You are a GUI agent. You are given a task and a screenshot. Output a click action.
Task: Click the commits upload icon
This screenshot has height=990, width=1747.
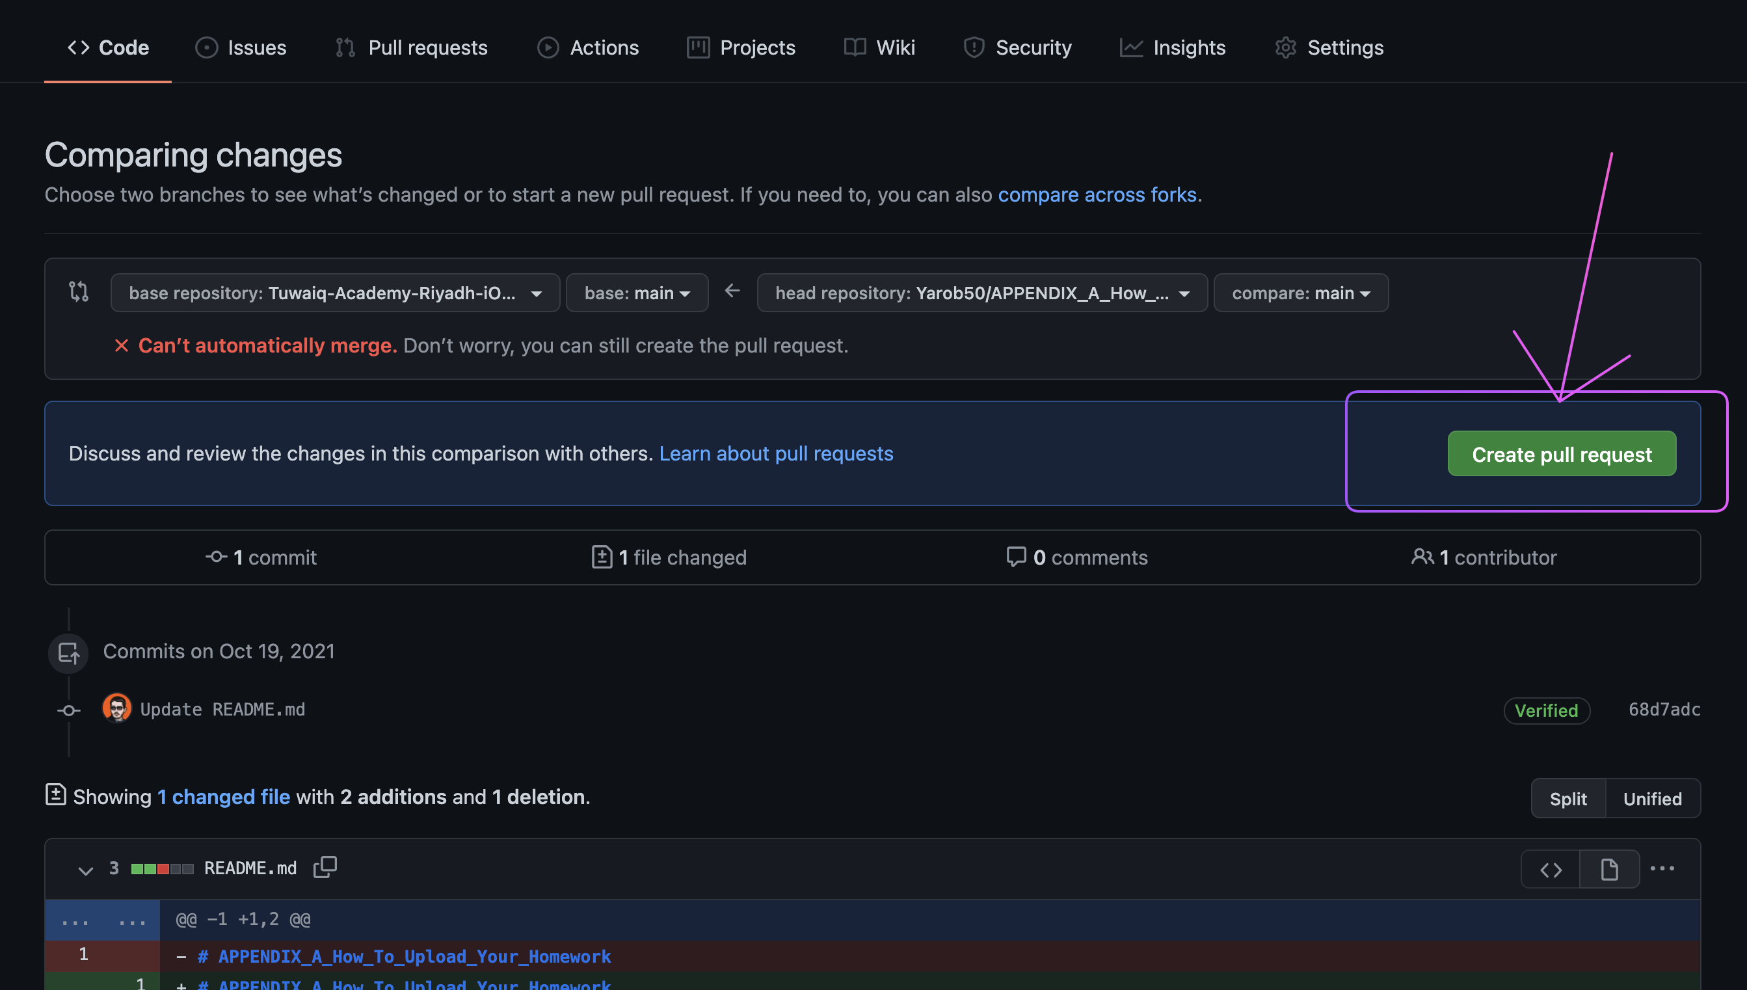click(67, 653)
